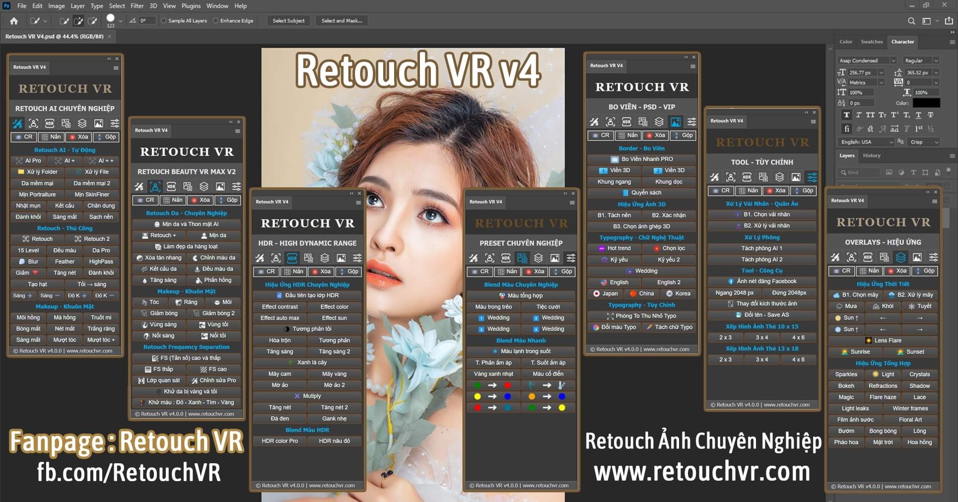Toggle Small Caps in Character panel
The width and height of the screenshot is (958, 502).
[883, 115]
